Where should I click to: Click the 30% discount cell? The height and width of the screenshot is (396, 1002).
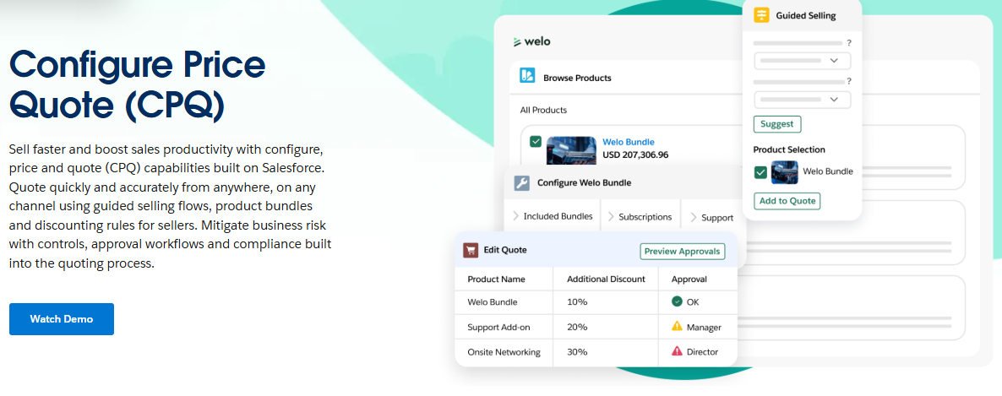(x=577, y=352)
